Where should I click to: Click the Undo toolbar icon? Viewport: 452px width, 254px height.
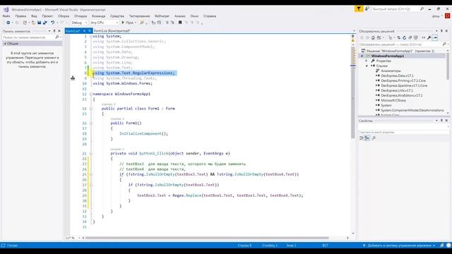[x=52, y=23]
